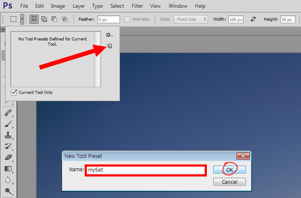Select the Rectangular Marquee tool icon
Viewport: 301px width, 198px height.
(13, 19)
